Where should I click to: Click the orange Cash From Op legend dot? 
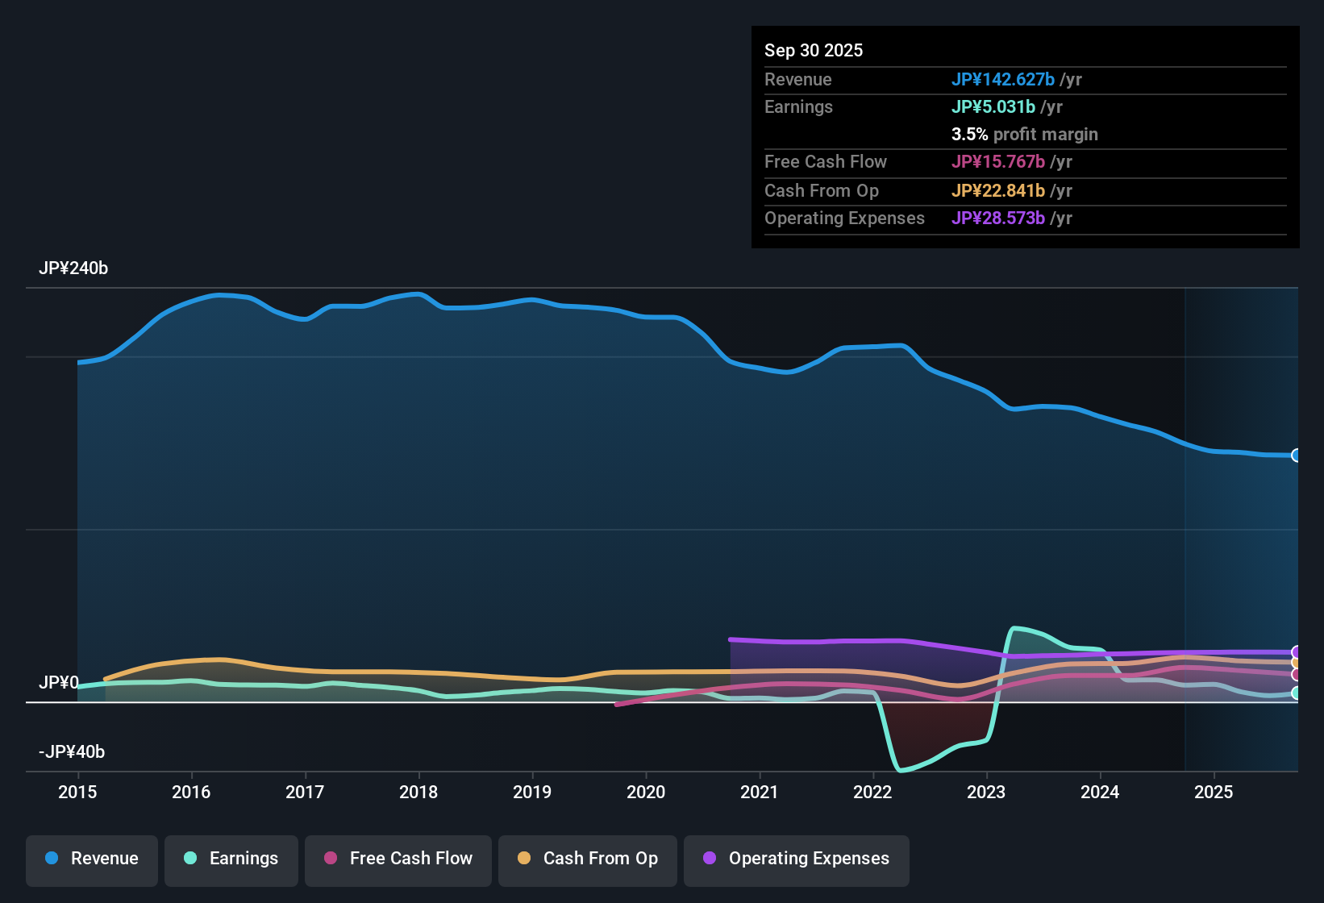click(x=523, y=859)
